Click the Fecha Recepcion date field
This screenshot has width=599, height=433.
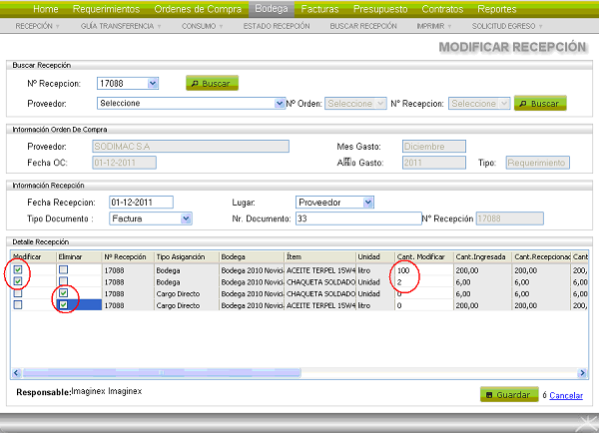click(141, 202)
